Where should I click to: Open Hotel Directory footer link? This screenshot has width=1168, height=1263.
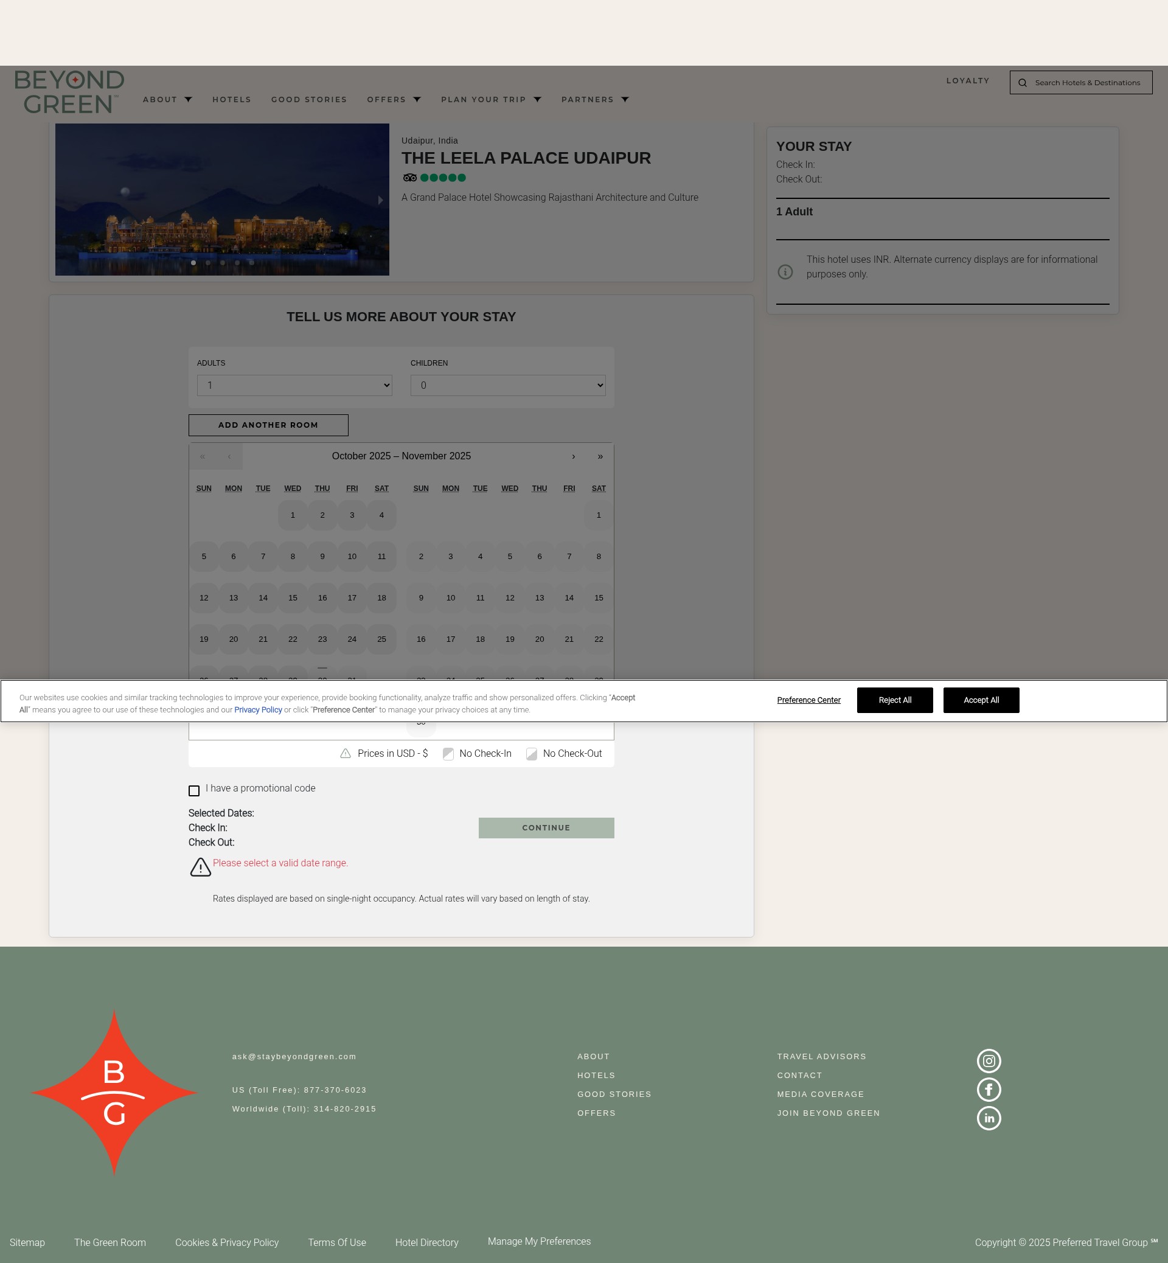tap(426, 1242)
